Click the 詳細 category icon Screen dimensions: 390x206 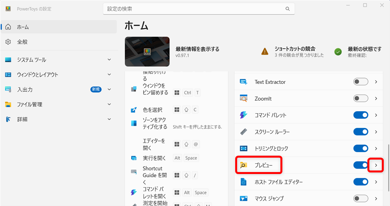coord(8,119)
